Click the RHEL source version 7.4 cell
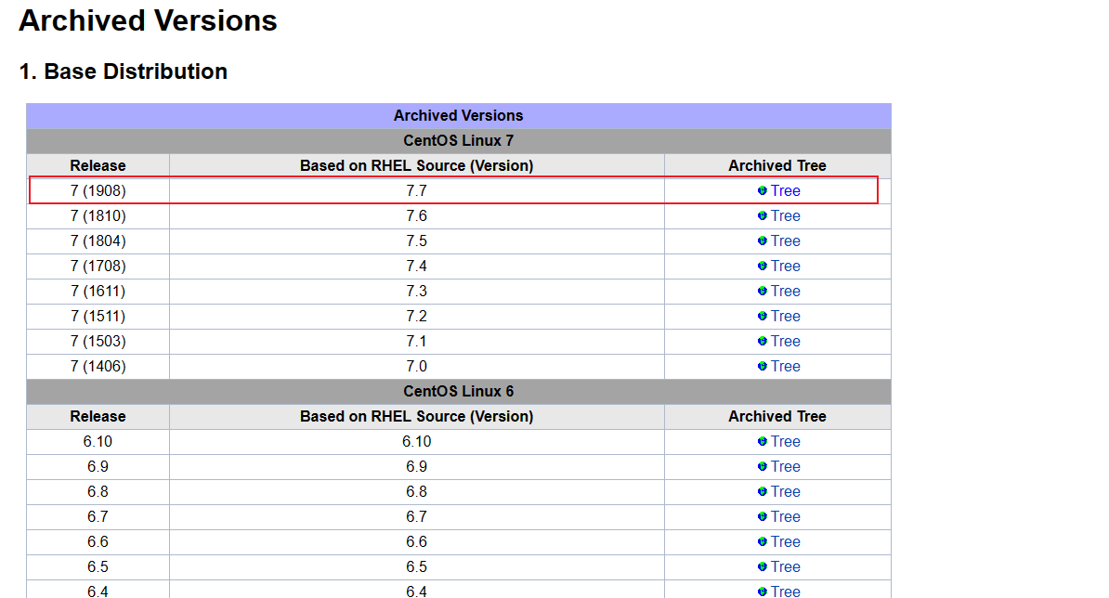Screen dimensions: 1109x598 coord(417,266)
